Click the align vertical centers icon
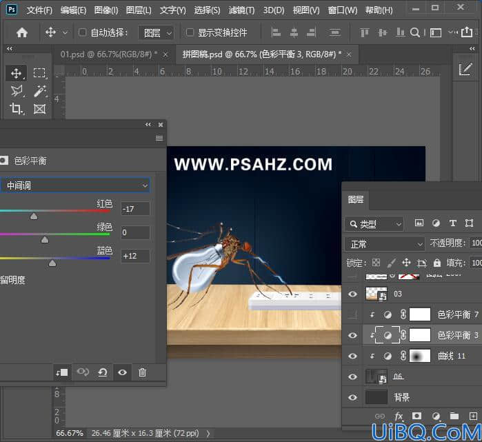This screenshot has height=442, width=482. click(383, 32)
